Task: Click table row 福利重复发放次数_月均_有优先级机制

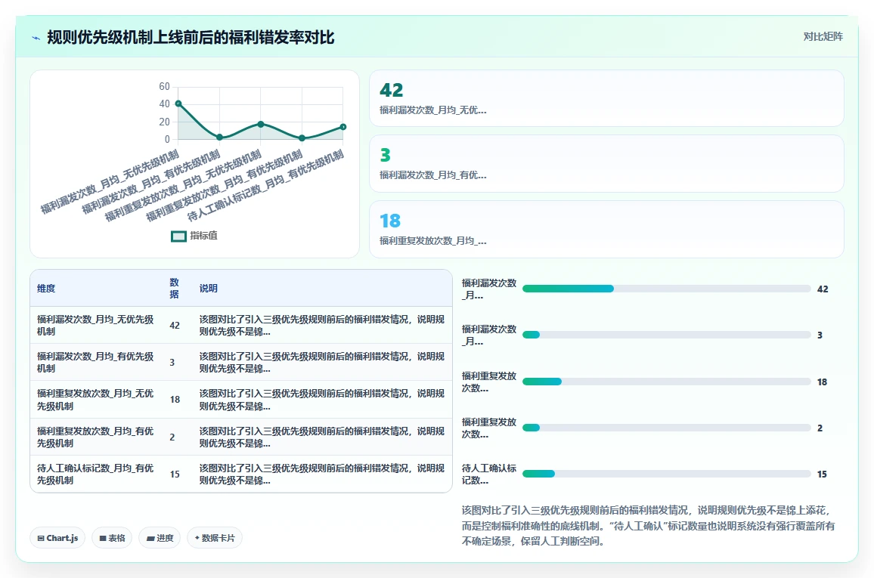Action: point(240,437)
